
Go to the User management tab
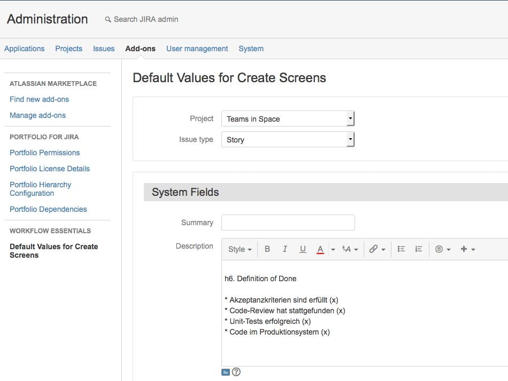(x=197, y=49)
